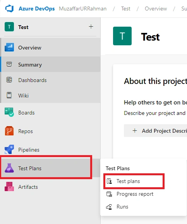Click the Test Plans flyout header
The image size is (187, 224).
coord(118,168)
